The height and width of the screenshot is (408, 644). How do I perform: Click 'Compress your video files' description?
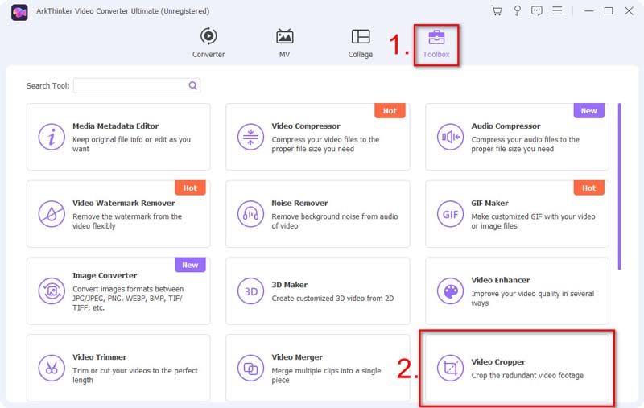point(325,144)
